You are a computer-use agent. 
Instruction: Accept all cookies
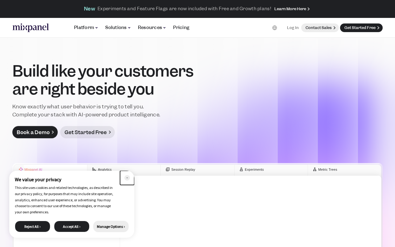coord(72,227)
